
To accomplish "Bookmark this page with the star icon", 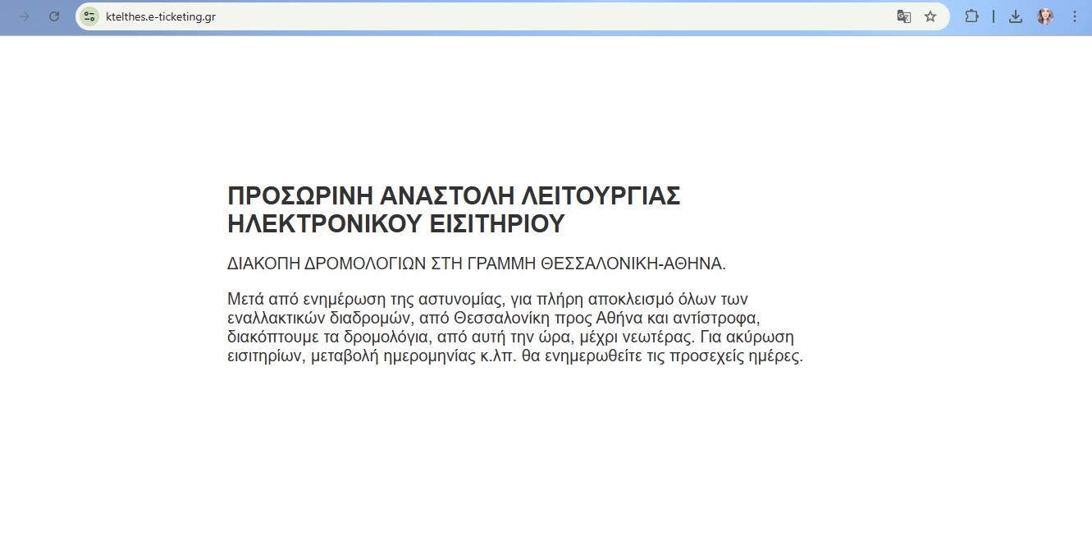I will coord(930,16).
